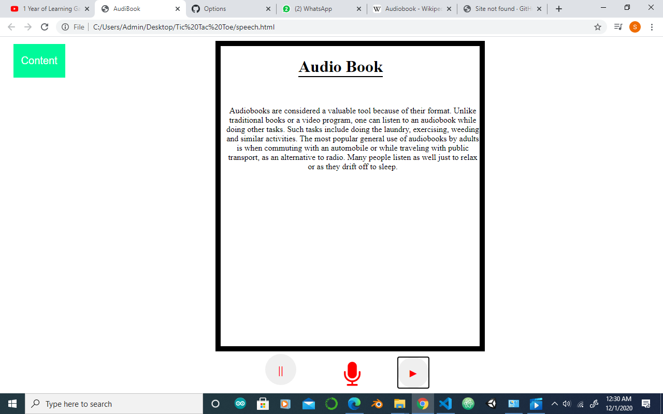Image resolution: width=663 pixels, height=414 pixels.
Task: Go back to the previous page
Action: coord(11,27)
